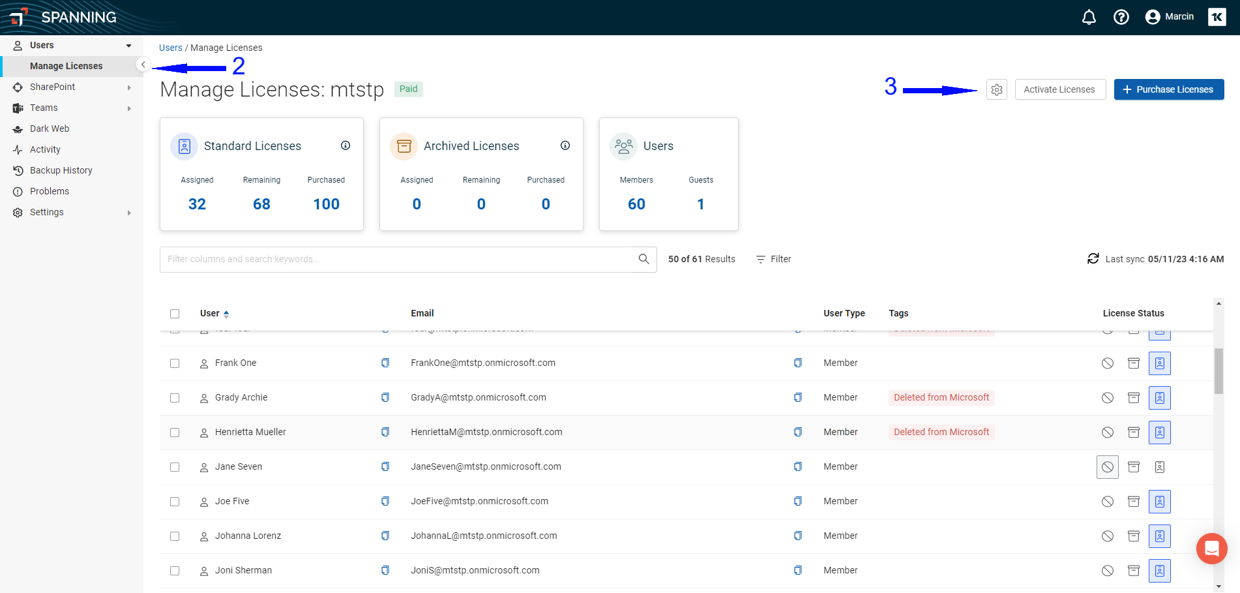Focus the filter and search keywords field
Screen dimensions: 1240x593
click(x=408, y=259)
